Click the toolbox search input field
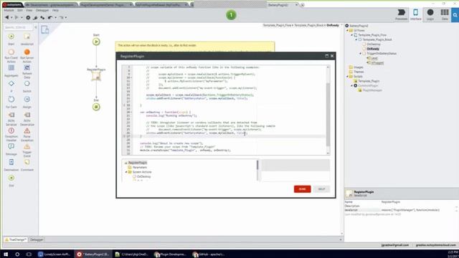 19,27
